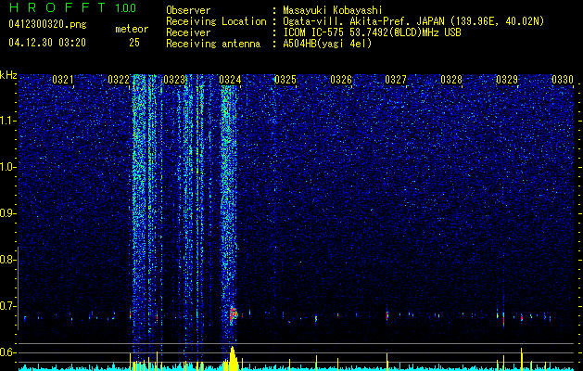Image resolution: width=583 pixels, height=371 pixels.
Task: Click time marker 0328
Action: click(451, 79)
